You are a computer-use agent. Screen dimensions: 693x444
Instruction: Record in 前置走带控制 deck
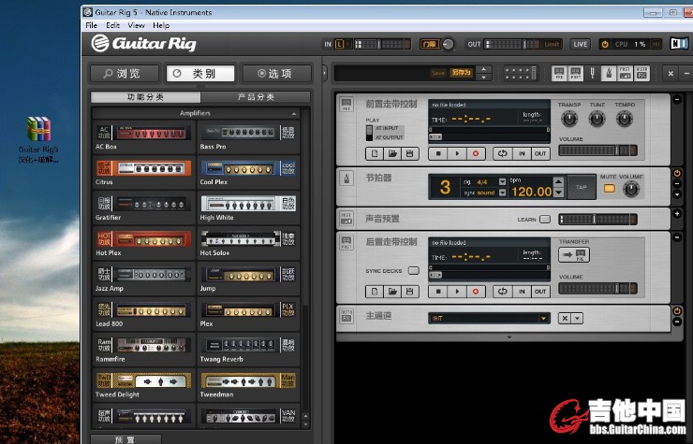pos(476,153)
